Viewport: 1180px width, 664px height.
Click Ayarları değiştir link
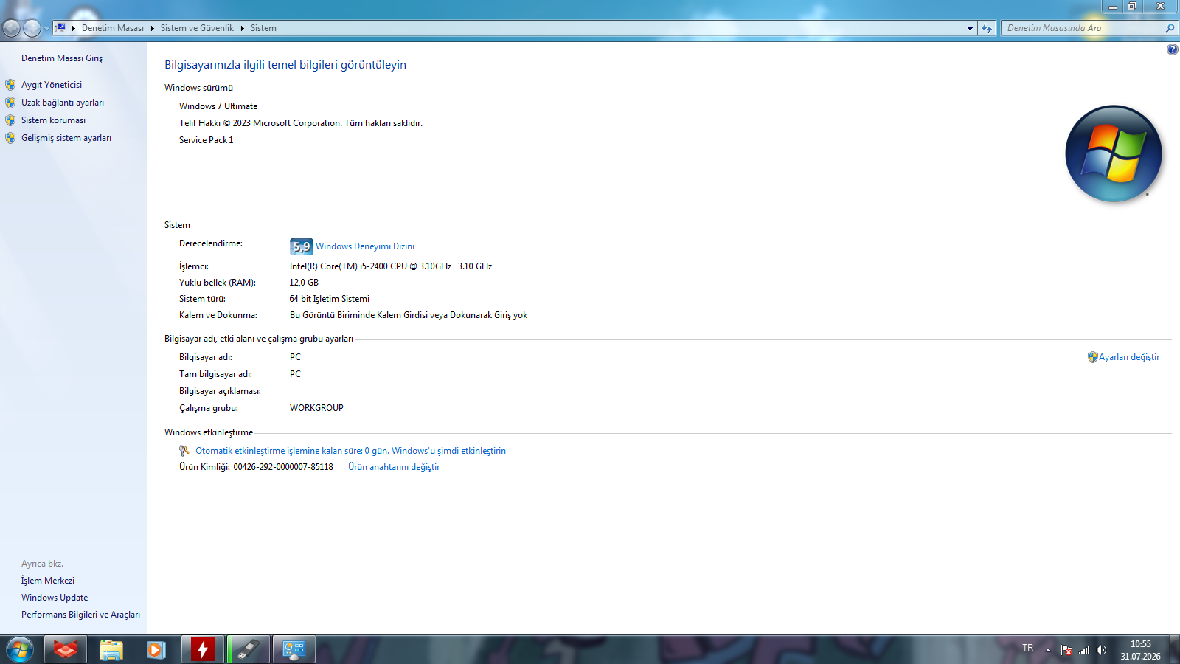tap(1129, 357)
